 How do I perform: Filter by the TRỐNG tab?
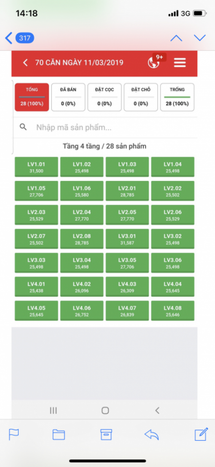(177, 97)
